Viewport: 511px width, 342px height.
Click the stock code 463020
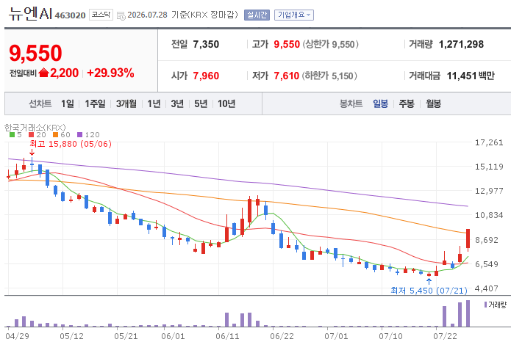click(x=70, y=15)
